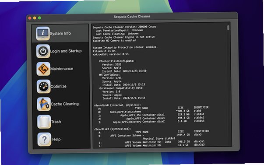Click 'Physical Store disk0s2' line
This screenshot has width=264, height=165.
click(159, 139)
